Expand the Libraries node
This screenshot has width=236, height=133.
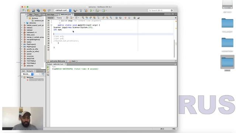tap(25, 23)
